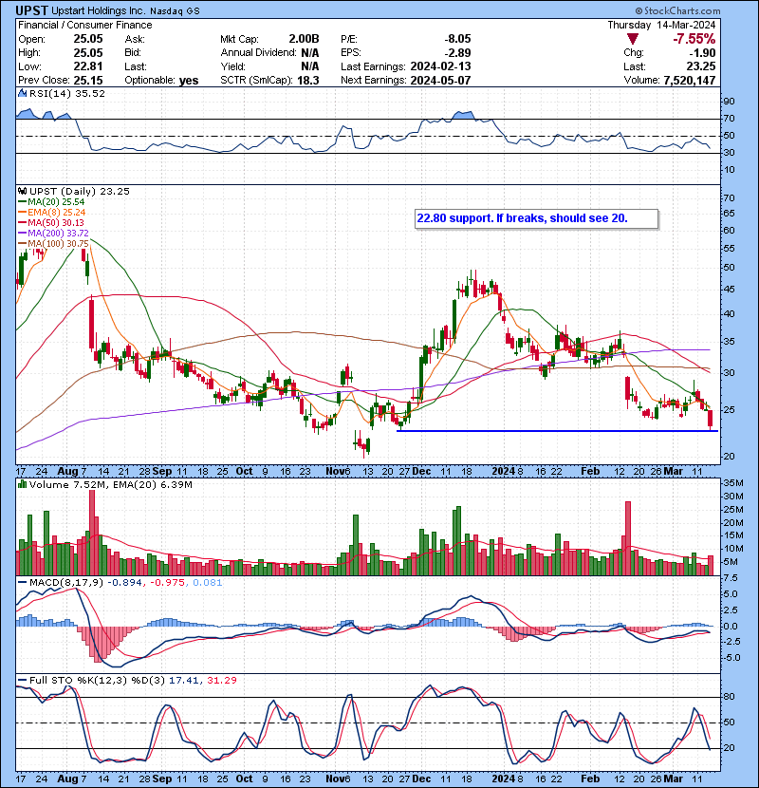This screenshot has height=788, width=759.
Task: Click the MA(200) 33.72 legend entry
Action: [53, 234]
